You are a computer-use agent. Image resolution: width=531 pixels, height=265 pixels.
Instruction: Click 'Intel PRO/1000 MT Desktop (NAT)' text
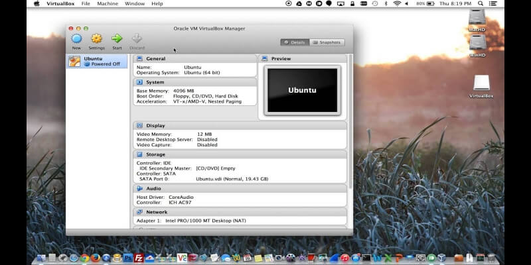point(206,221)
